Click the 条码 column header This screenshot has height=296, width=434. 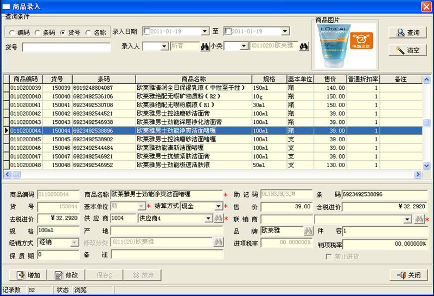104,79
